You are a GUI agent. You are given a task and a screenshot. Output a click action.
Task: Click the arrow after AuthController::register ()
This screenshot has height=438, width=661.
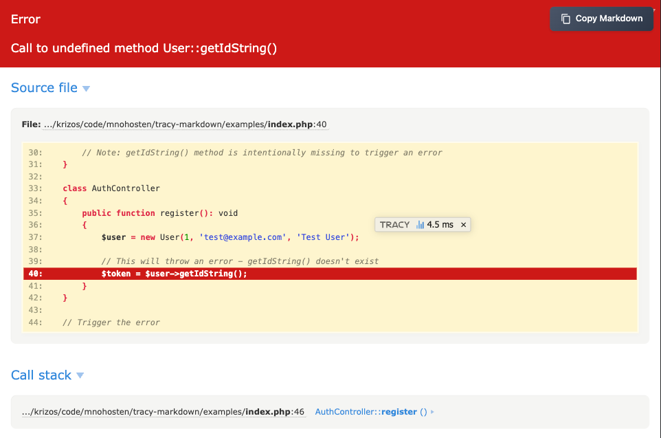coord(434,411)
